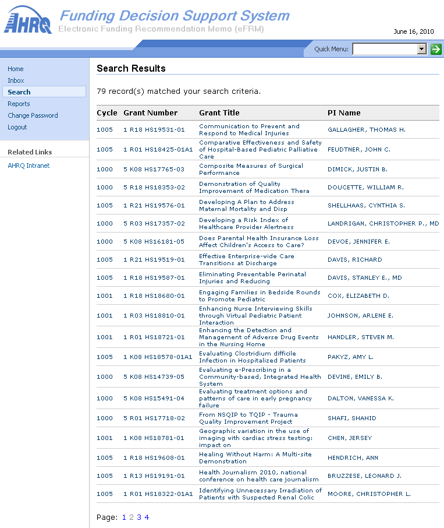Open grant 1 R18 HS19587-01
Image resolution: width=444 pixels, height=528 pixels.
click(x=154, y=278)
